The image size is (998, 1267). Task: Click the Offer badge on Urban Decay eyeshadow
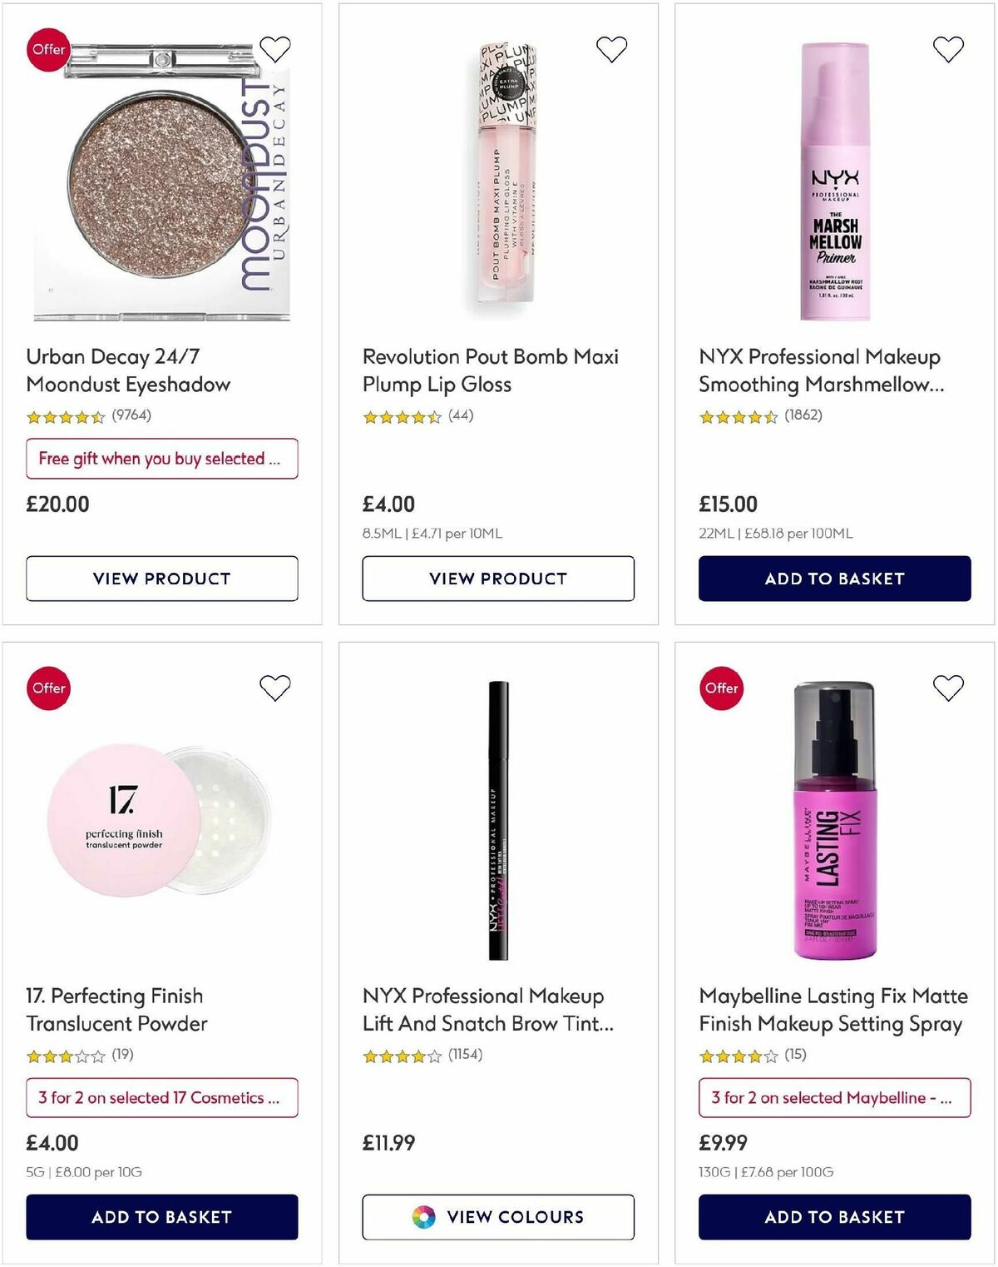tap(50, 50)
